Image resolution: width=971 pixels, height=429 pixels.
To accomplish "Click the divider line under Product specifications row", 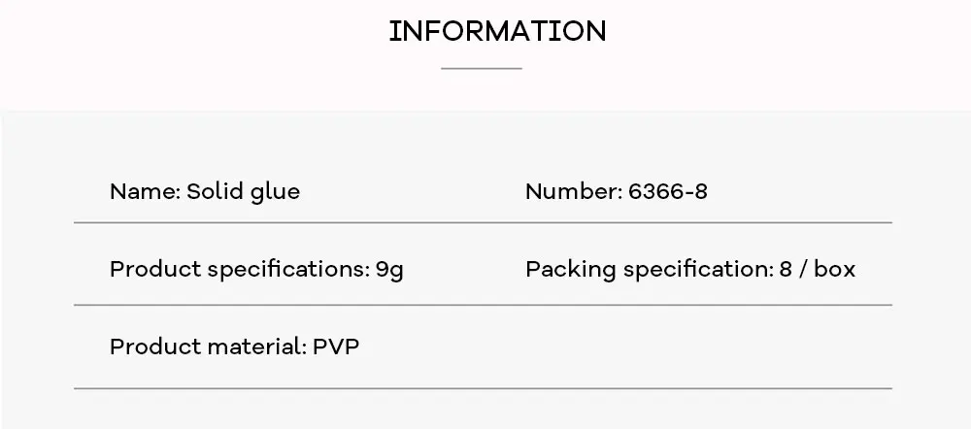I will (483, 305).
